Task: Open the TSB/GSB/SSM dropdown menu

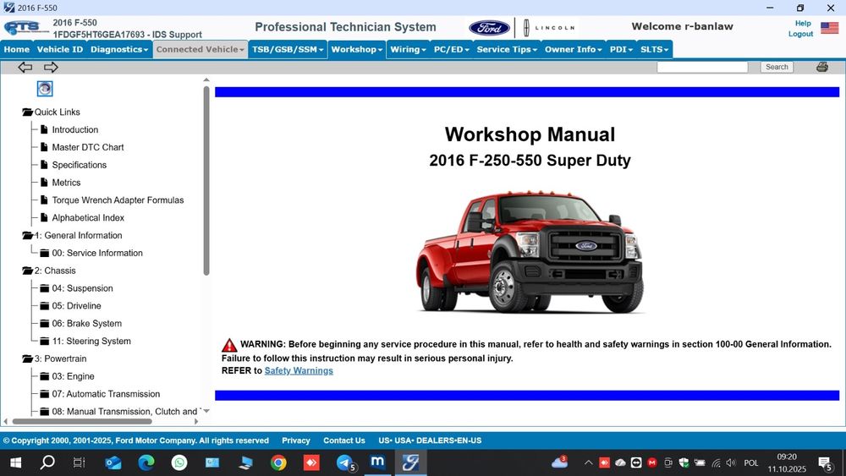Action: coord(288,49)
